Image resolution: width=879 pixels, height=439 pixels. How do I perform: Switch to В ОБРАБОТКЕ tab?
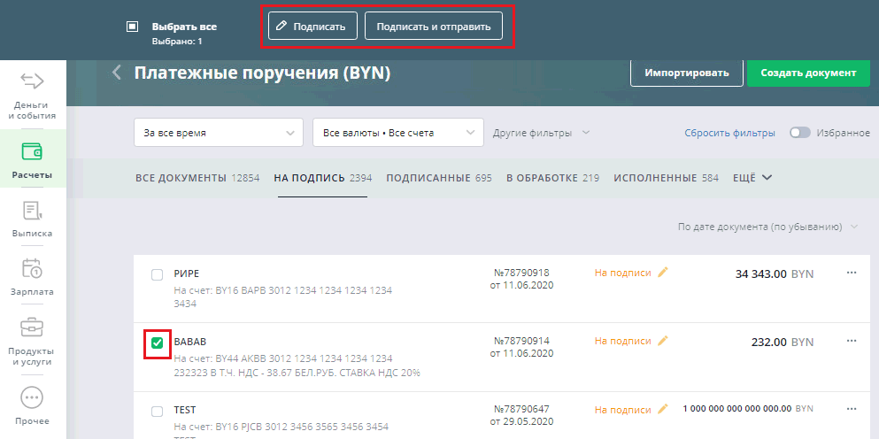pyautogui.click(x=552, y=178)
